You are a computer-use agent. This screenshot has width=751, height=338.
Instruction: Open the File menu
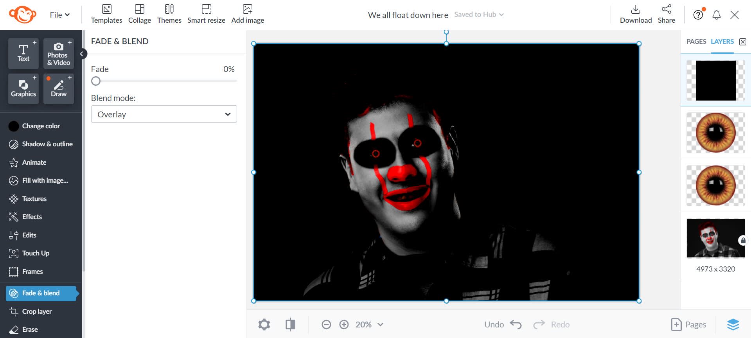pyautogui.click(x=59, y=15)
